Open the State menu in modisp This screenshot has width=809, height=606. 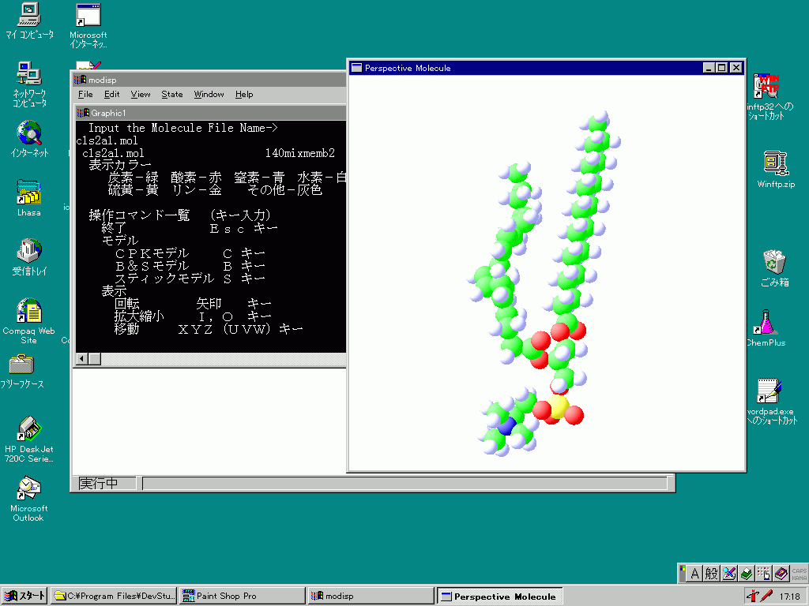[171, 95]
